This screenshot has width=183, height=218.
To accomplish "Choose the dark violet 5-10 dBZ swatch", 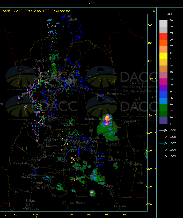I will [163, 121].
